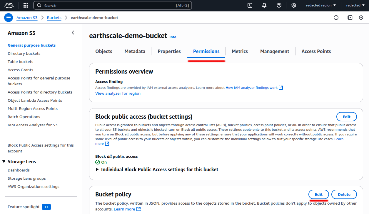Open AWS Organizations settings
Viewport: 369px width, 214px height.
pos(34,186)
